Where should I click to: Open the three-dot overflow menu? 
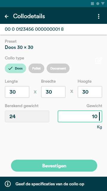(x=99, y=16)
